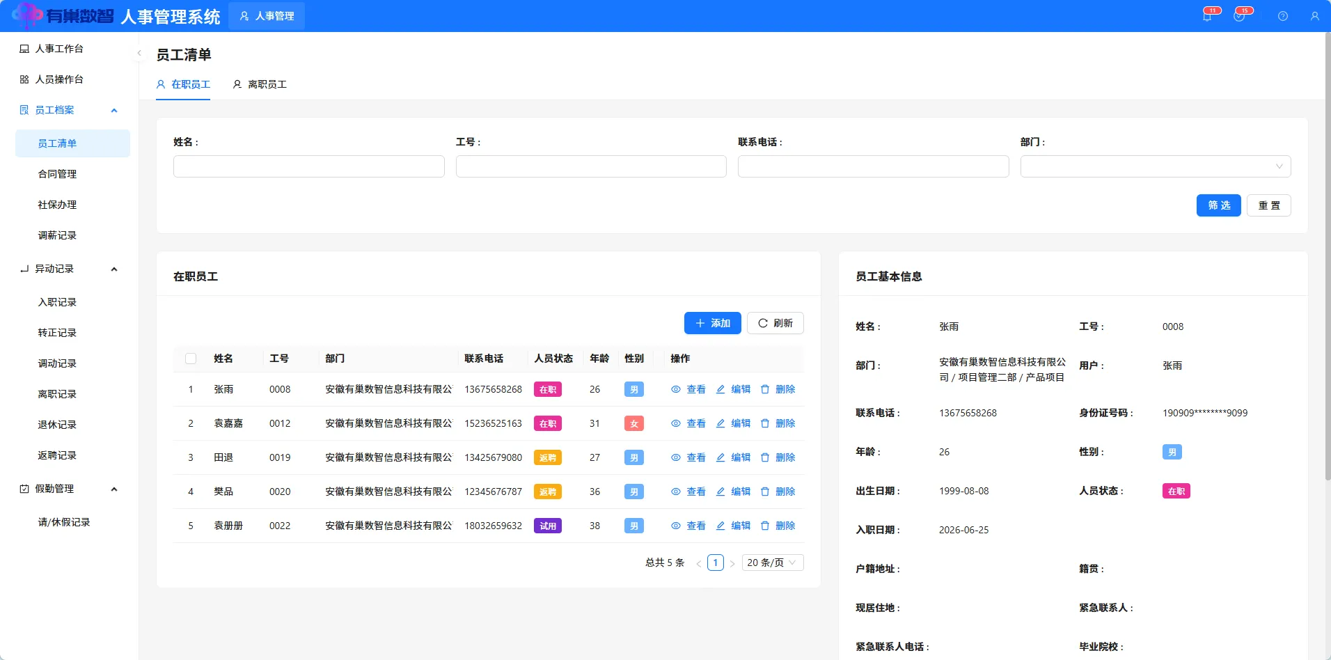Click the eye icon in 袁嘉嘉's row
This screenshot has width=1331, height=660.
tap(675, 423)
